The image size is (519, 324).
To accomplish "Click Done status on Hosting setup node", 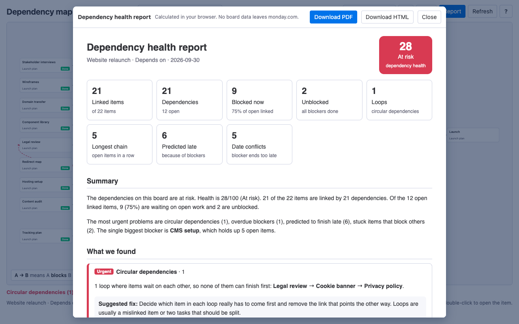I will pyautogui.click(x=65, y=188).
